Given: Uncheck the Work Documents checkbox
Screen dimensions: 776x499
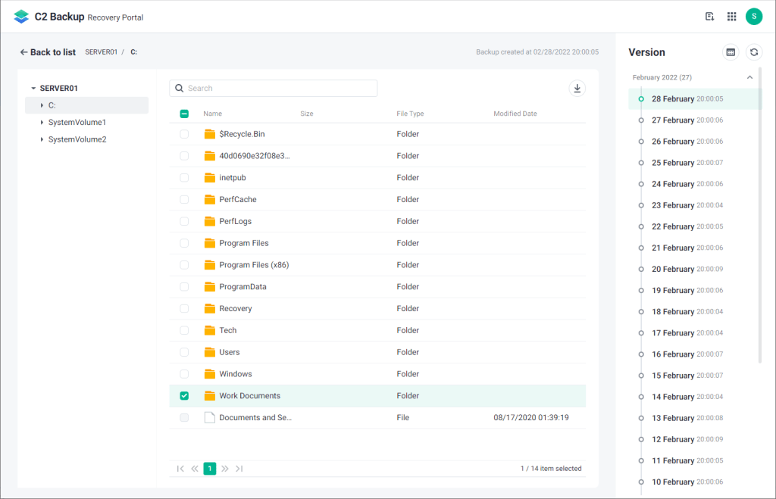Looking at the screenshot, I should click(x=184, y=396).
